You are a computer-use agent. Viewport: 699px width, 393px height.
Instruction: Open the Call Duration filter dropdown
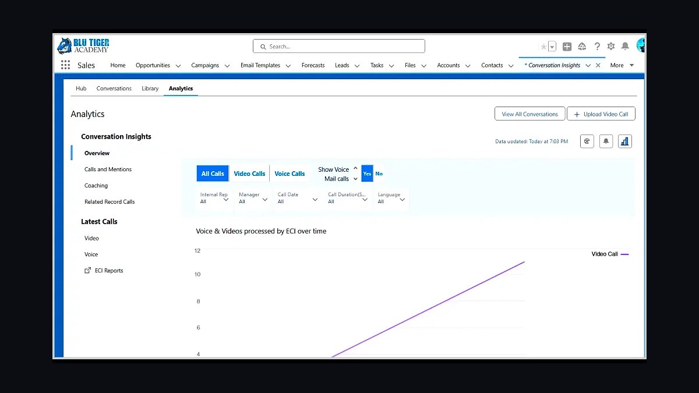(348, 198)
